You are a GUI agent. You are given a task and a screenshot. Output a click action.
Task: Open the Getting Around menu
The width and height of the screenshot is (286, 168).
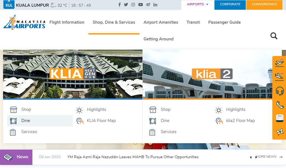tap(159, 39)
